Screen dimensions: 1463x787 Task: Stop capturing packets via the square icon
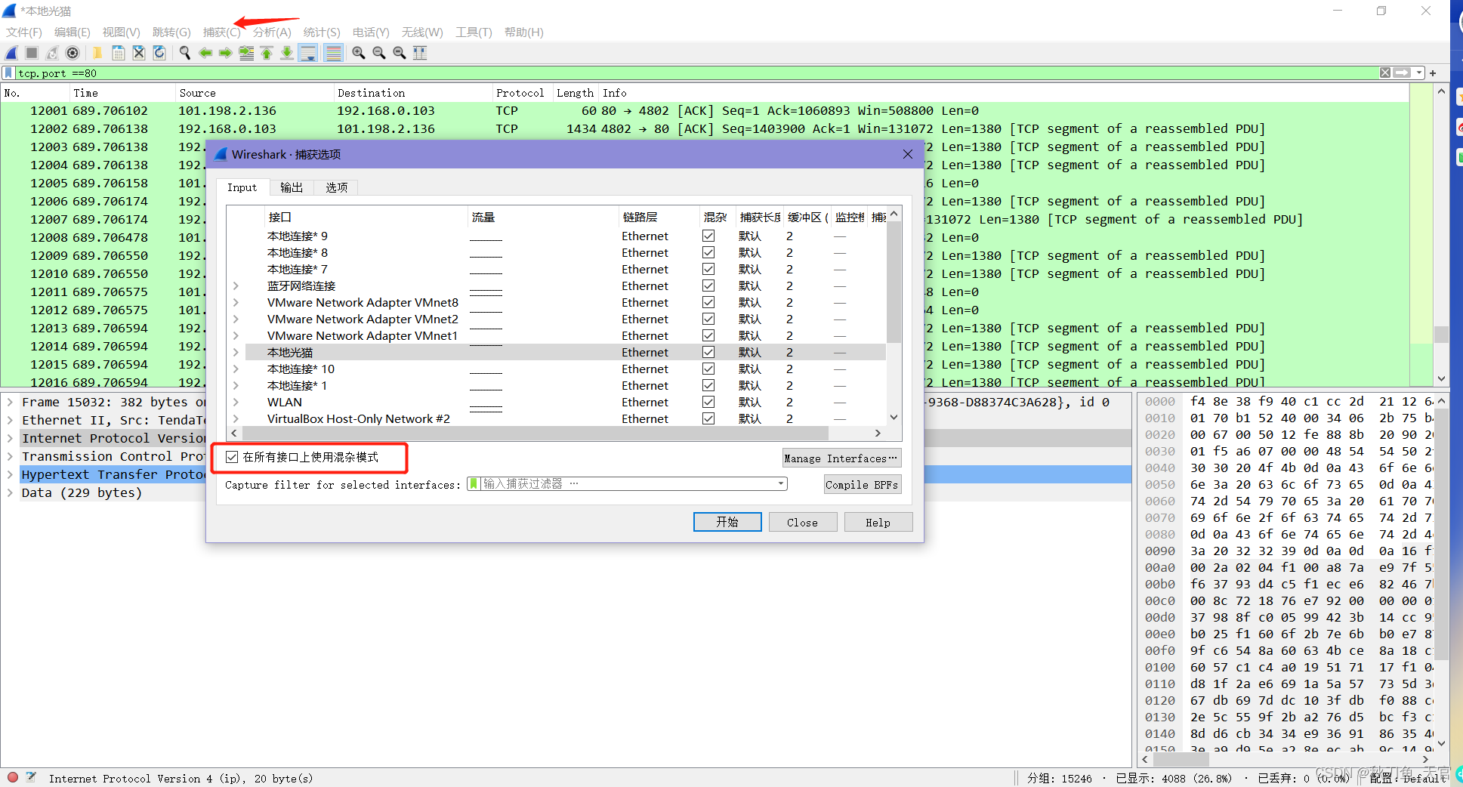pos(32,53)
